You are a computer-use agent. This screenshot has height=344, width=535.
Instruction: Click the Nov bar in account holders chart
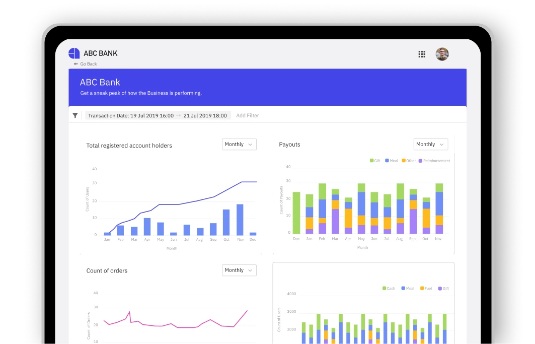[x=240, y=220]
